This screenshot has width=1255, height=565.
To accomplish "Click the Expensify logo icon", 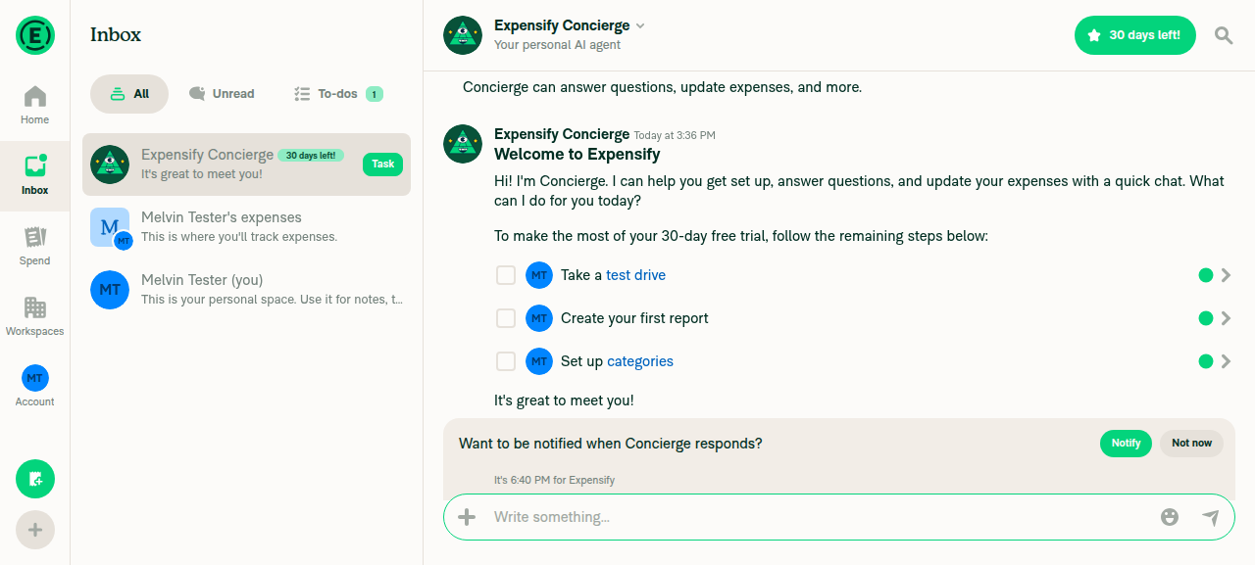I will [35, 35].
